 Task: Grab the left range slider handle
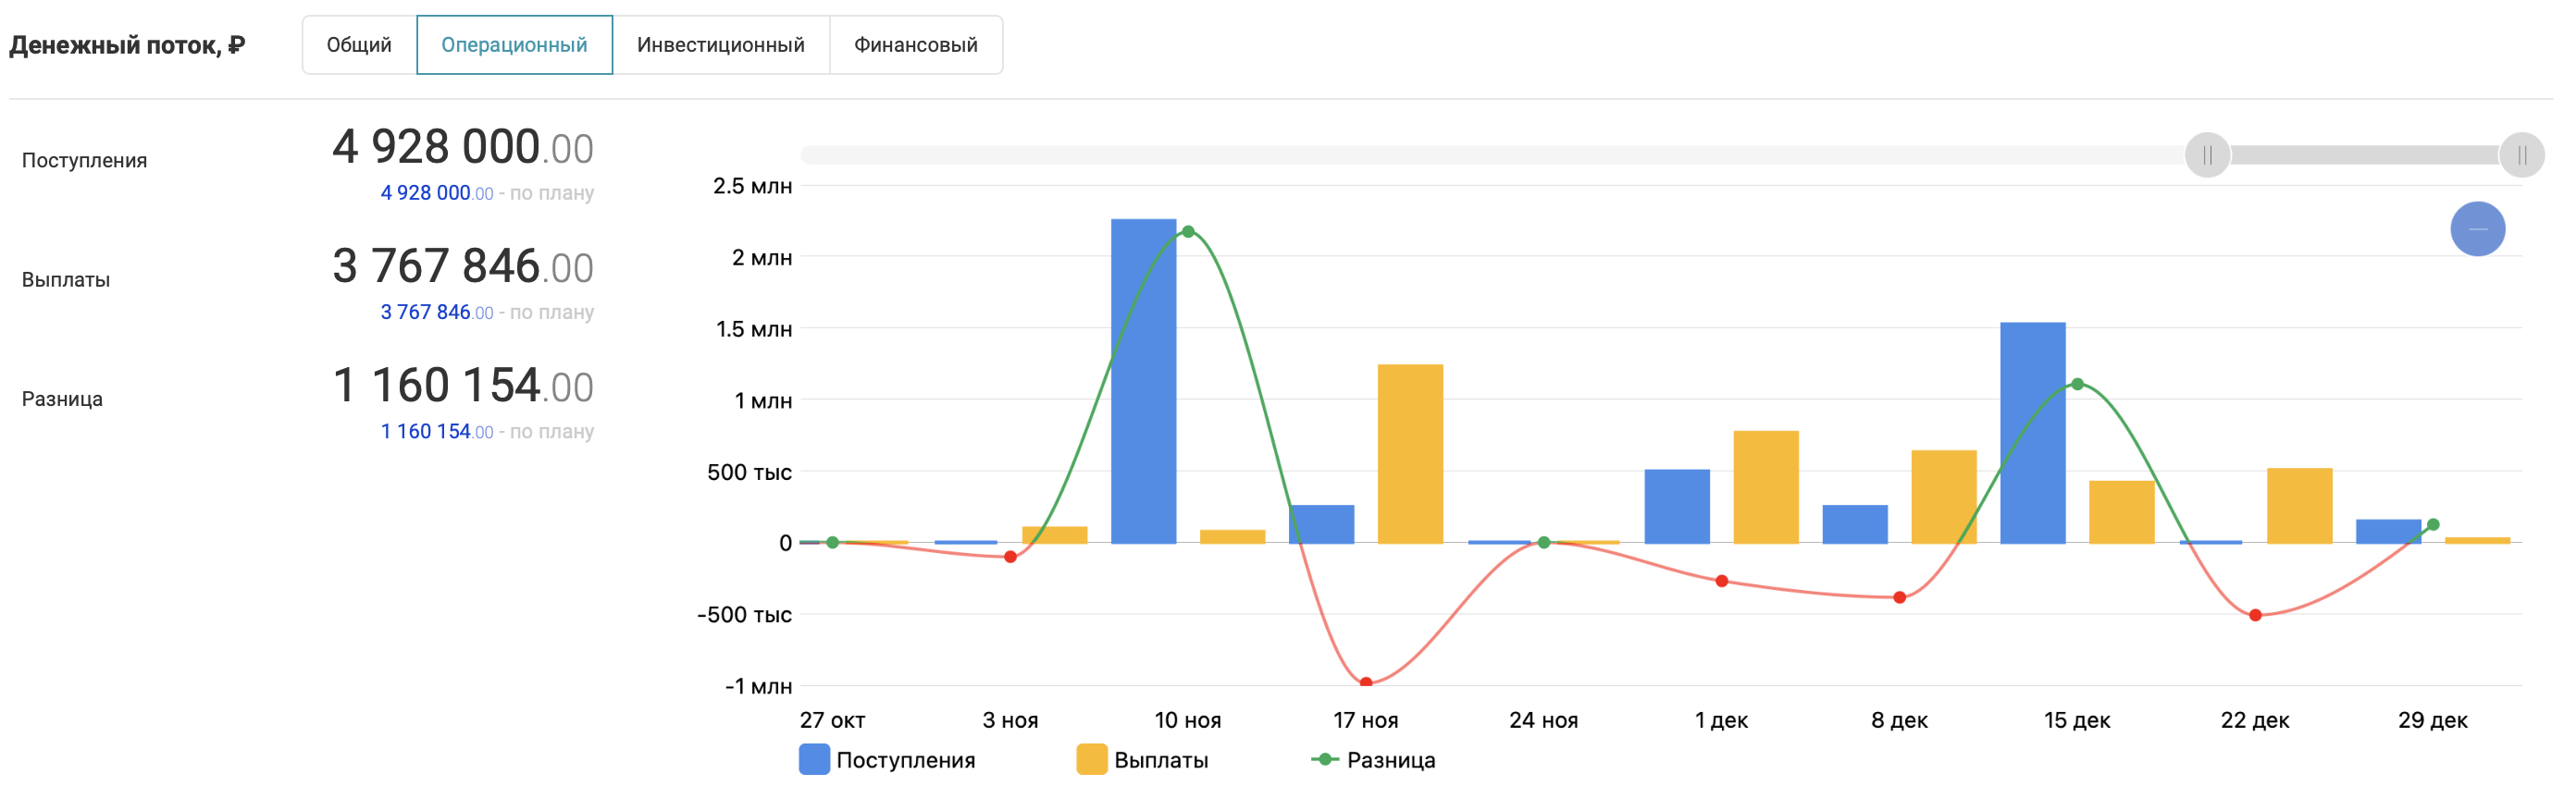pos(2206,155)
